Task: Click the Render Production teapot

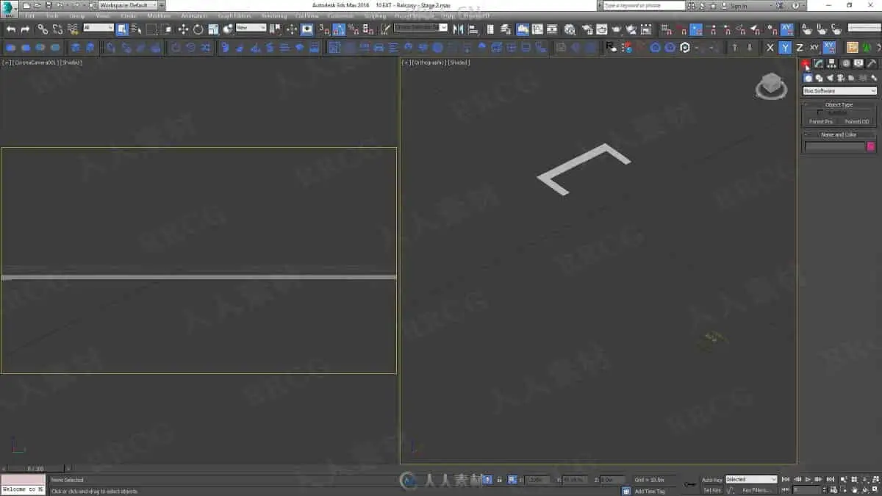Action: point(617,29)
